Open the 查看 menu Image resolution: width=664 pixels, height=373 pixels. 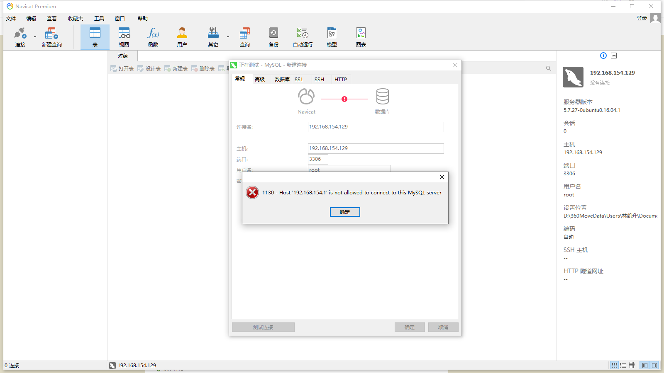tap(52, 19)
